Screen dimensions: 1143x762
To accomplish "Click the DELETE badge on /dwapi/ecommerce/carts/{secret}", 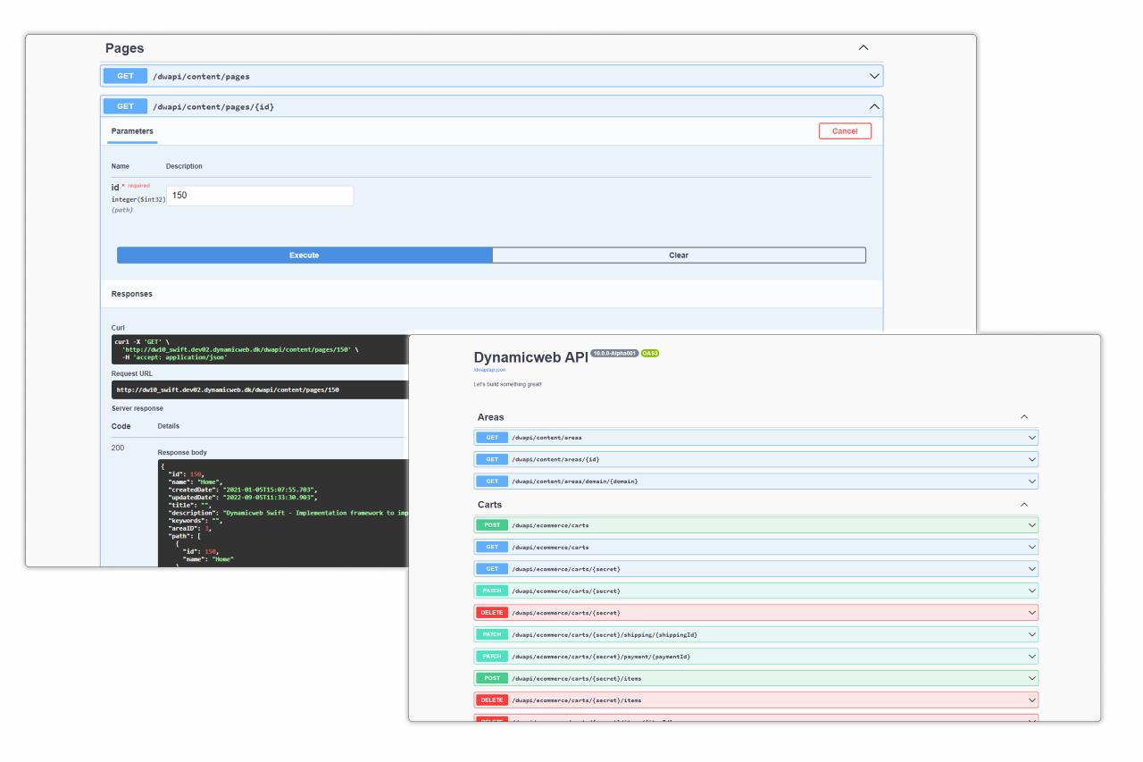I will click(x=492, y=612).
